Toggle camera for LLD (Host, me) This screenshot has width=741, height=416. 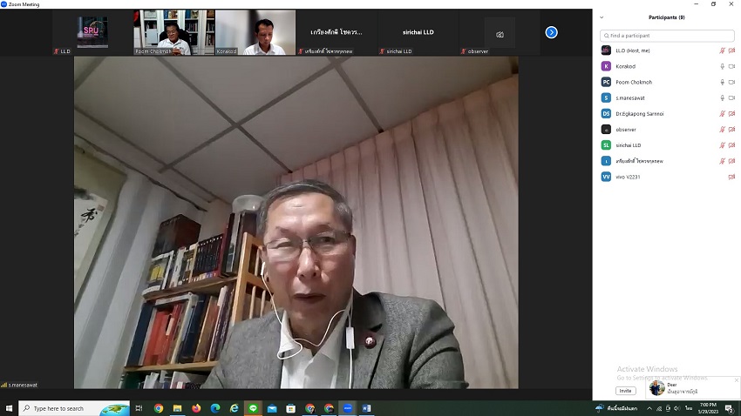(x=731, y=50)
